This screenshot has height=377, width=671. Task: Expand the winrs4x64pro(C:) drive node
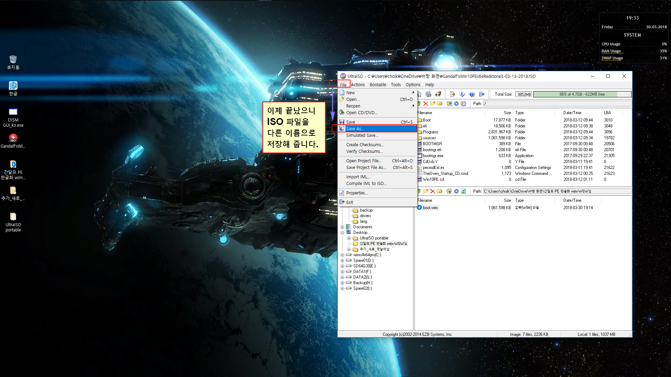(342, 255)
